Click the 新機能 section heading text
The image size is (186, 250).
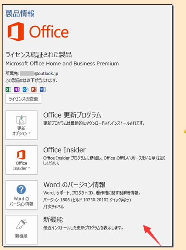click(53, 220)
